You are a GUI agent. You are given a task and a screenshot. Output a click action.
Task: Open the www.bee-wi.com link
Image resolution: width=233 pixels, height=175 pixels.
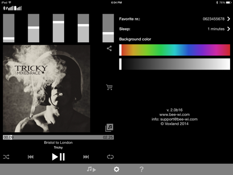pyautogui.click(x=174, y=115)
